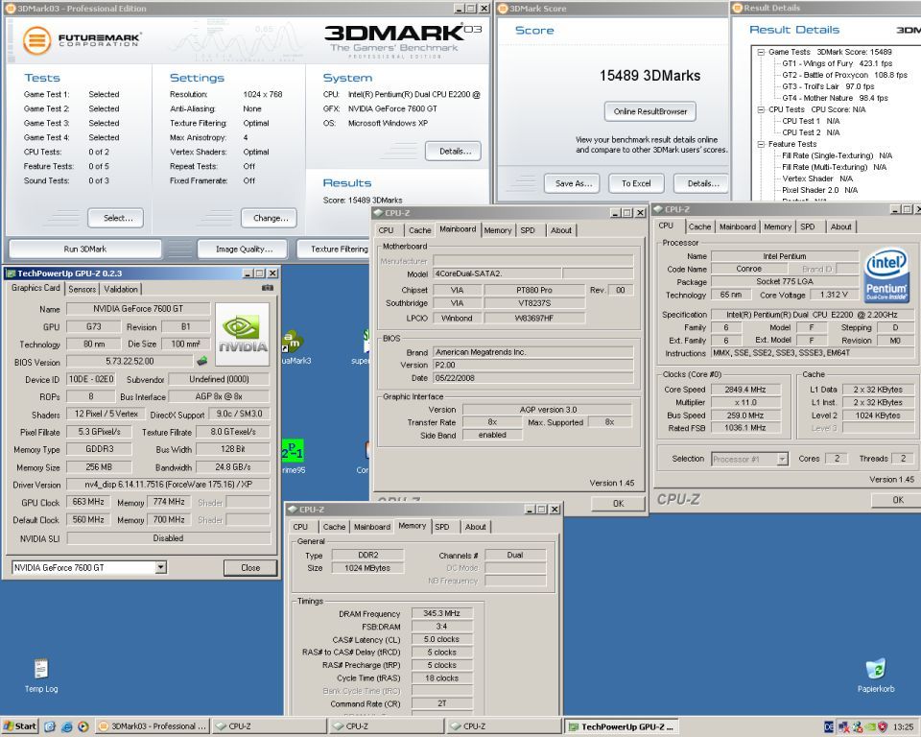Click the GPU-Z screenshot camera icon
Image resolution: width=921 pixels, height=737 pixels.
pos(268,288)
